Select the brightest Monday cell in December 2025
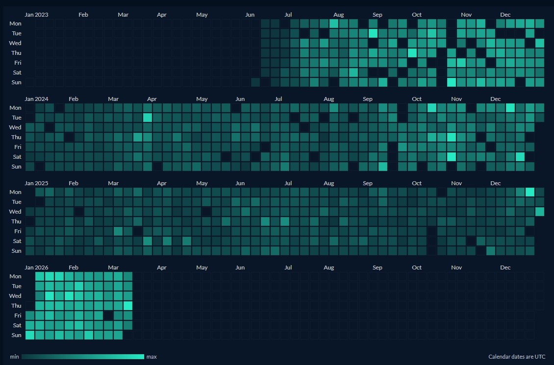Screen dimensions: 554x365 pos(529,192)
